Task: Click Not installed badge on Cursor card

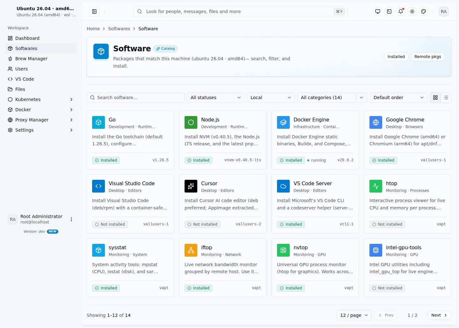Action: pyautogui.click(x=202, y=224)
